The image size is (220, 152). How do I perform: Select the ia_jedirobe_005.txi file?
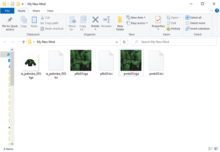[56, 65]
